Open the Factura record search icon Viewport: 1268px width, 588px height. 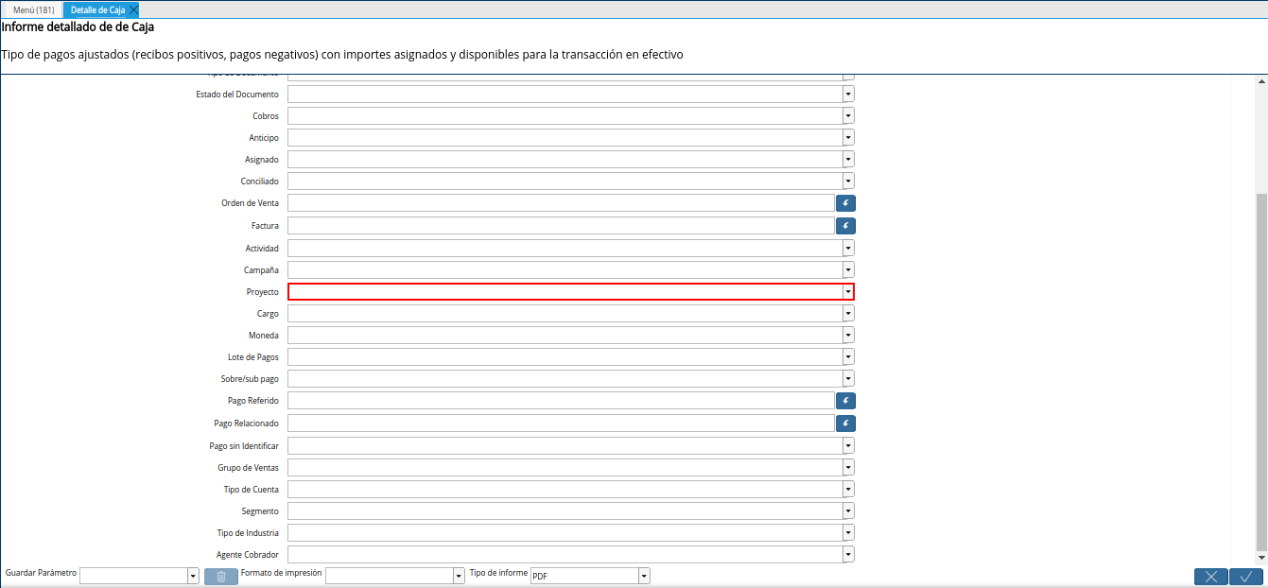click(844, 225)
